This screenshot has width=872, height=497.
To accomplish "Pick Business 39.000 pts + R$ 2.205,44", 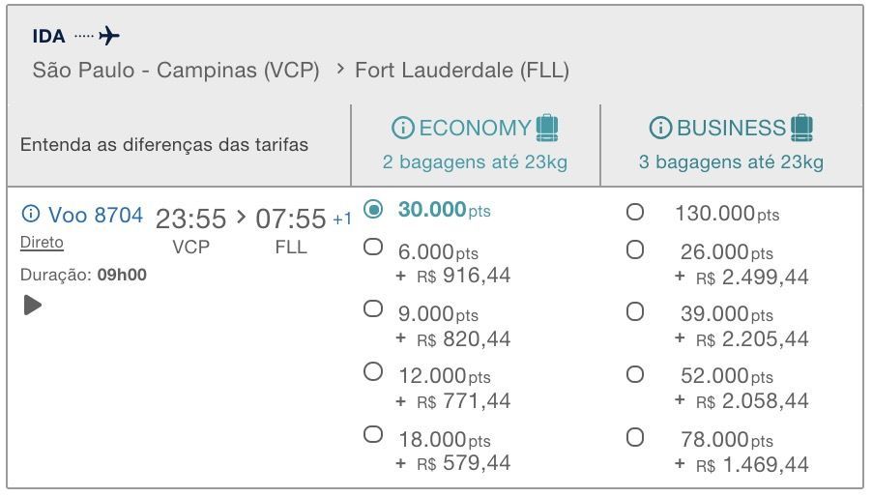I will click(x=634, y=311).
